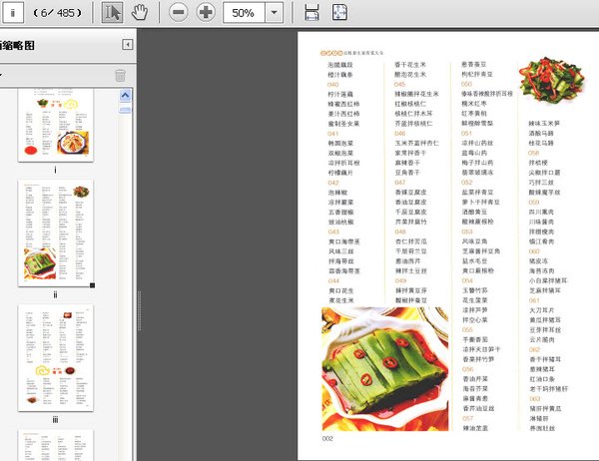Click the page number field showing i
Viewport: 599px width, 461px height.
pyautogui.click(x=13, y=13)
